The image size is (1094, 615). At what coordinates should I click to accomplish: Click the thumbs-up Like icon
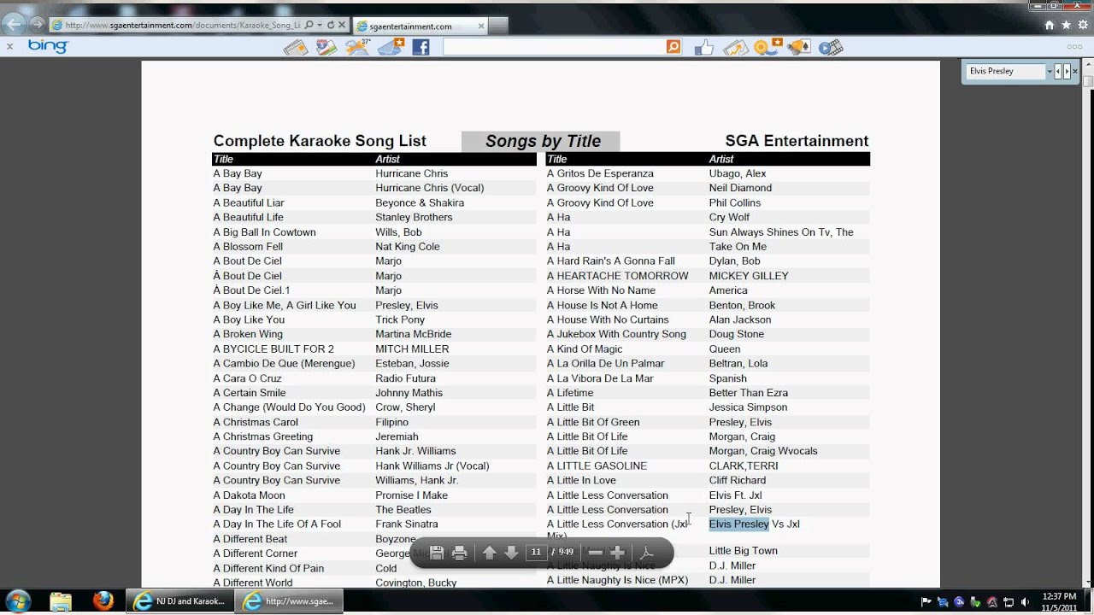(704, 48)
